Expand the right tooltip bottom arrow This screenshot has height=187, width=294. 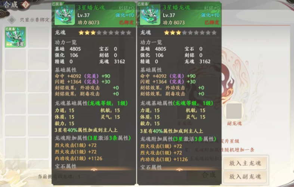tap(179, 169)
